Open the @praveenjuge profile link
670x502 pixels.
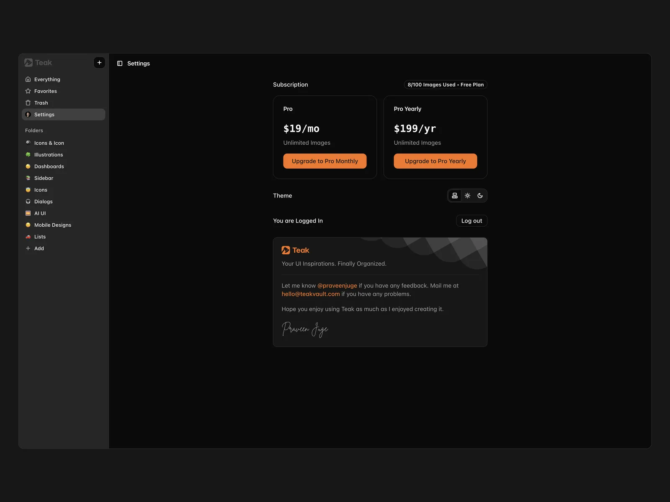pos(337,286)
